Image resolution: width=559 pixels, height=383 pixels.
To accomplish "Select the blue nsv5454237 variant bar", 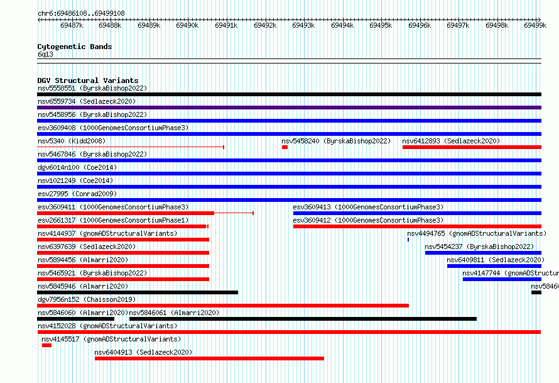I will 483,253.
